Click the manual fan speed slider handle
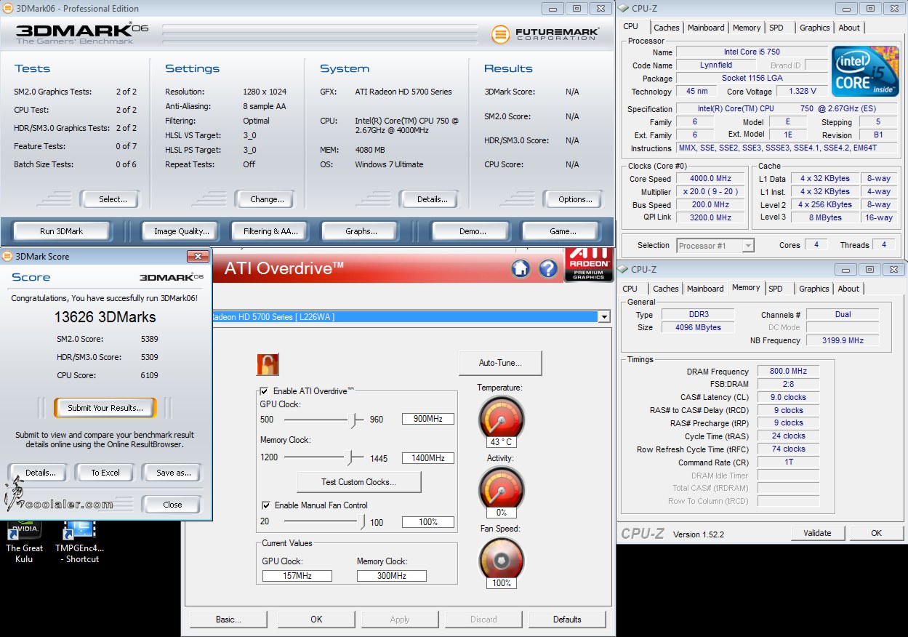The image size is (908, 637). (x=363, y=522)
